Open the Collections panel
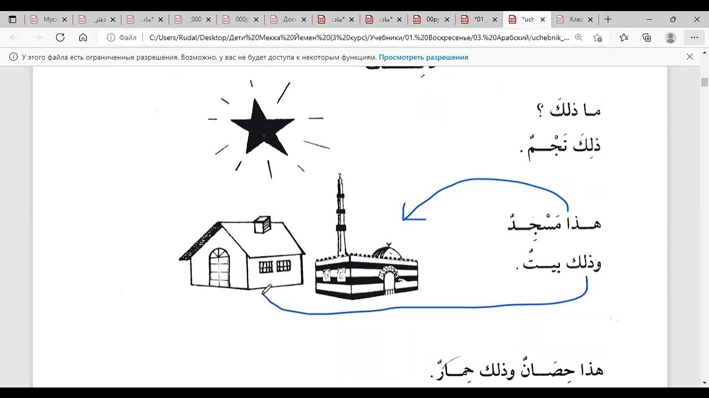This screenshot has width=709, height=398. 647,38
